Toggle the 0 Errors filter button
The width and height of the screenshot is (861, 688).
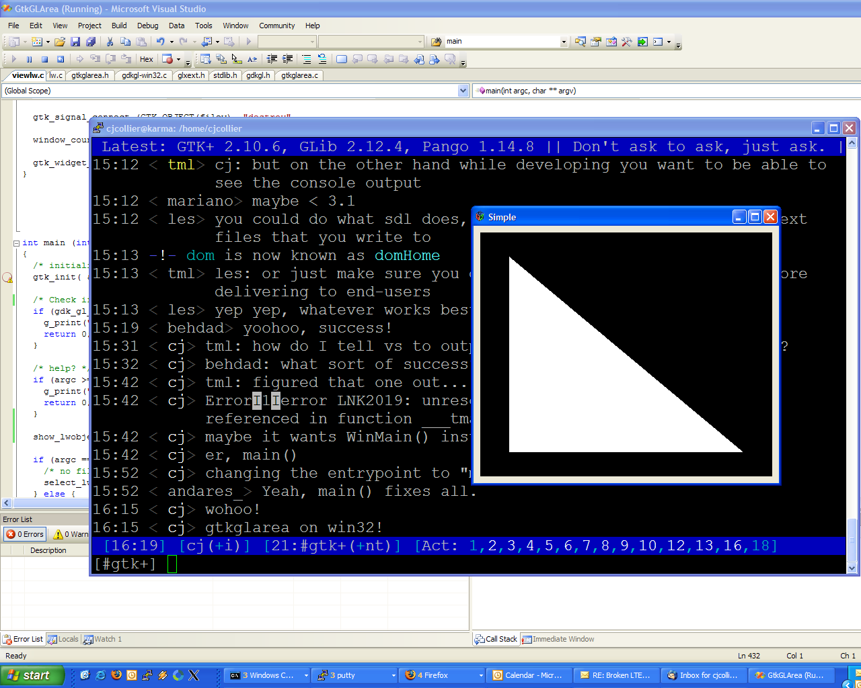[25, 534]
